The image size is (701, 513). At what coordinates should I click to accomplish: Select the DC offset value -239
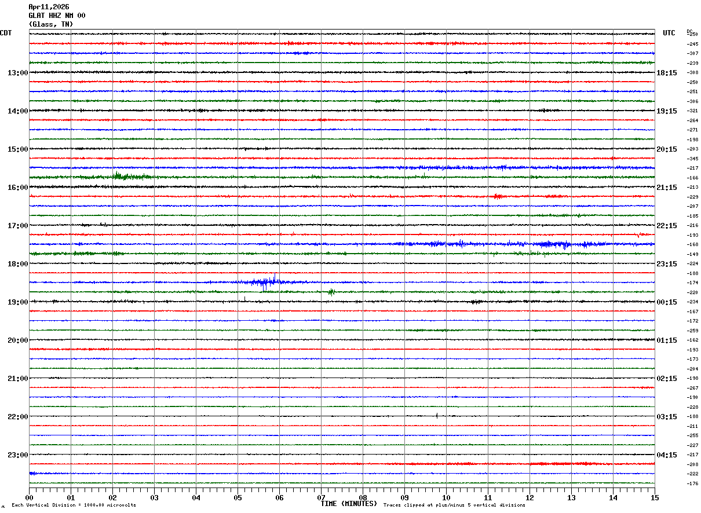click(692, 63)
